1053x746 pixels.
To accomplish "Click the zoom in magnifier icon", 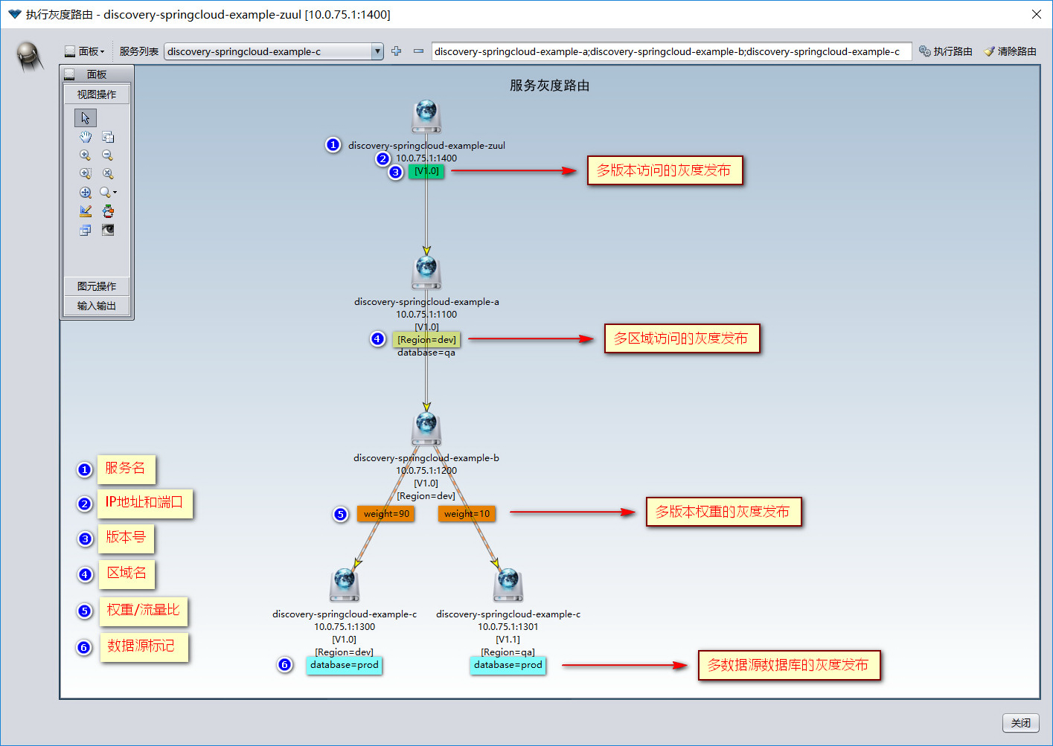I will [86, 155].
